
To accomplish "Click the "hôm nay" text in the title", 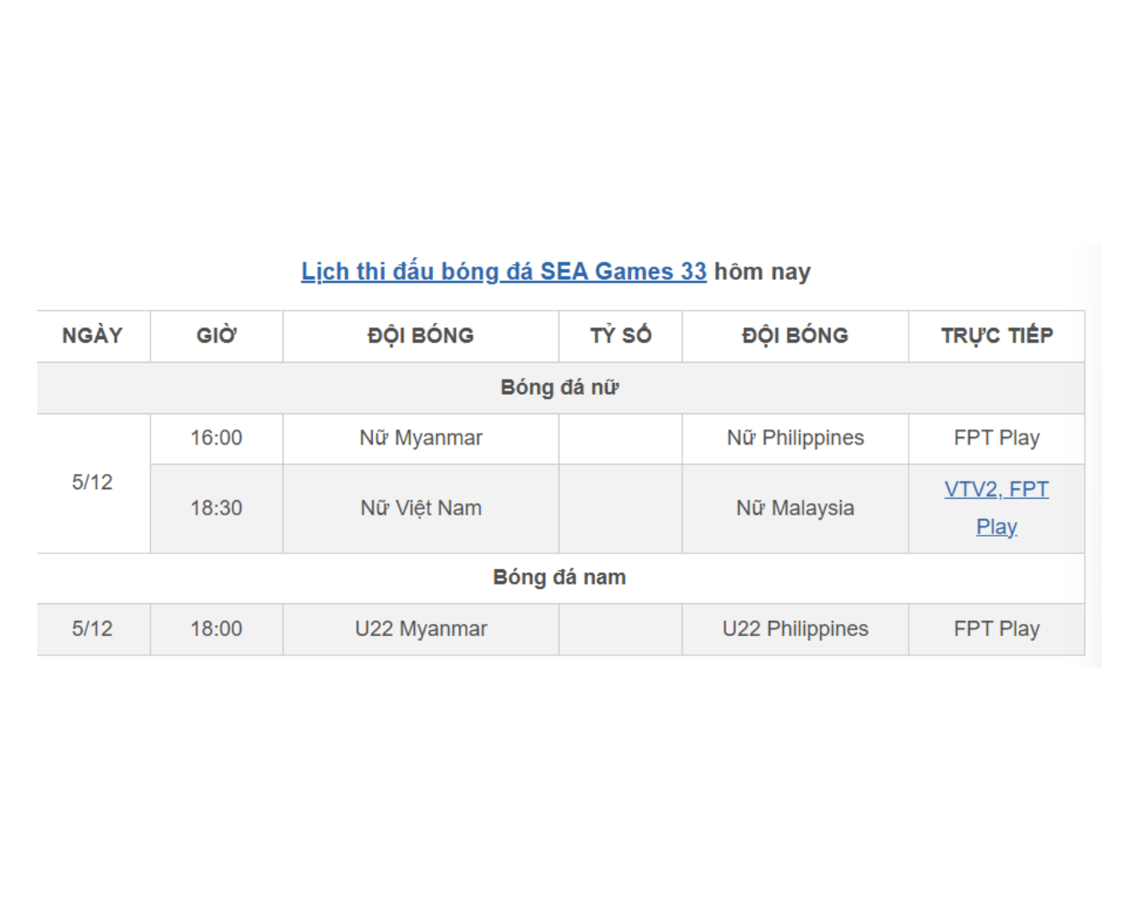I will 762,272.
